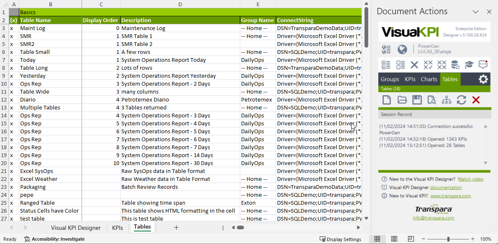Image resolution: width=498 pixels, height=244 pixels.
Task: Click the zoom slider handle in status bar
Action: click(448, 239)
